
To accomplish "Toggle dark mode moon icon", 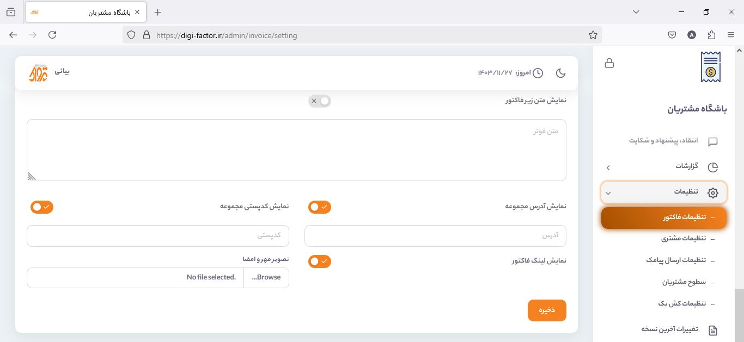I will click(x=560, y=73).
